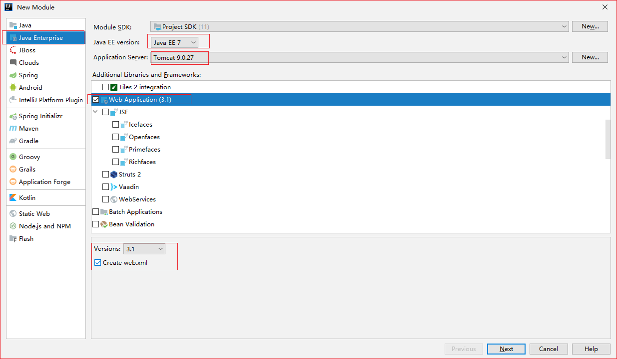Pick the Gradle elephant icon
The image size is (617, 359).
click(13, 141)
